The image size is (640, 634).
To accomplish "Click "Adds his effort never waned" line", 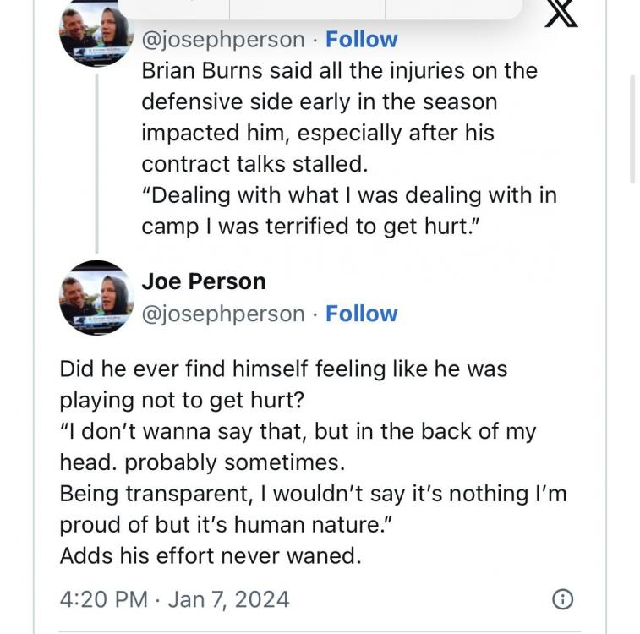I will 211,555.
